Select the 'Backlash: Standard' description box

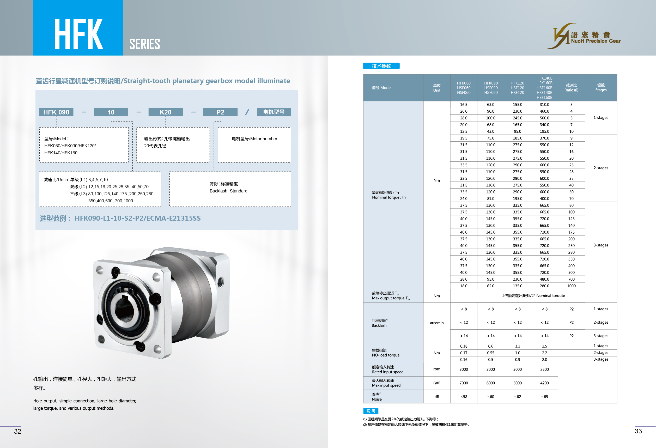(230, 189)
